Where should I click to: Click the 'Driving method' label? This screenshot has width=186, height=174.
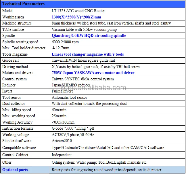coord(15,67)
